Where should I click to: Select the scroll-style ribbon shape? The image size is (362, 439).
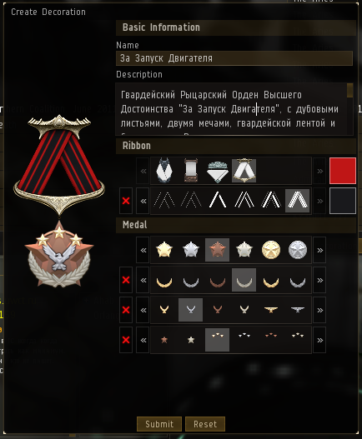191,171
